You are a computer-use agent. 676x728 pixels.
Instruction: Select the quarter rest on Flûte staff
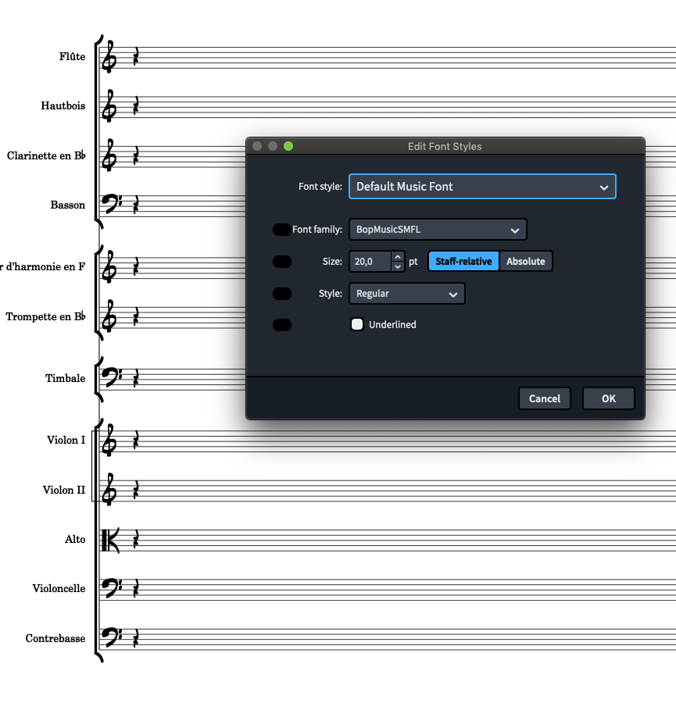[136, 58]
